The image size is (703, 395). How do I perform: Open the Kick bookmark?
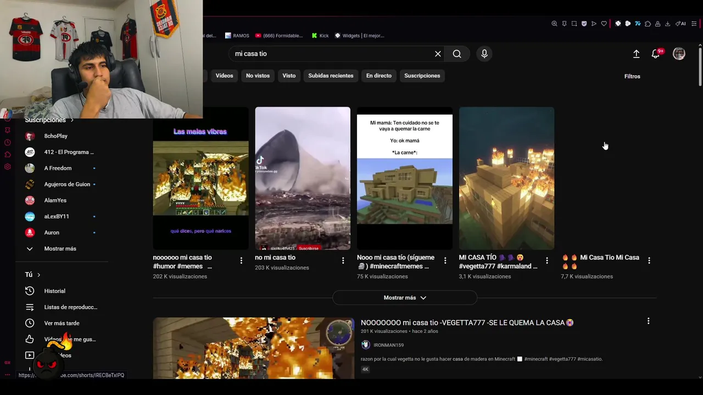coord(320,36)
